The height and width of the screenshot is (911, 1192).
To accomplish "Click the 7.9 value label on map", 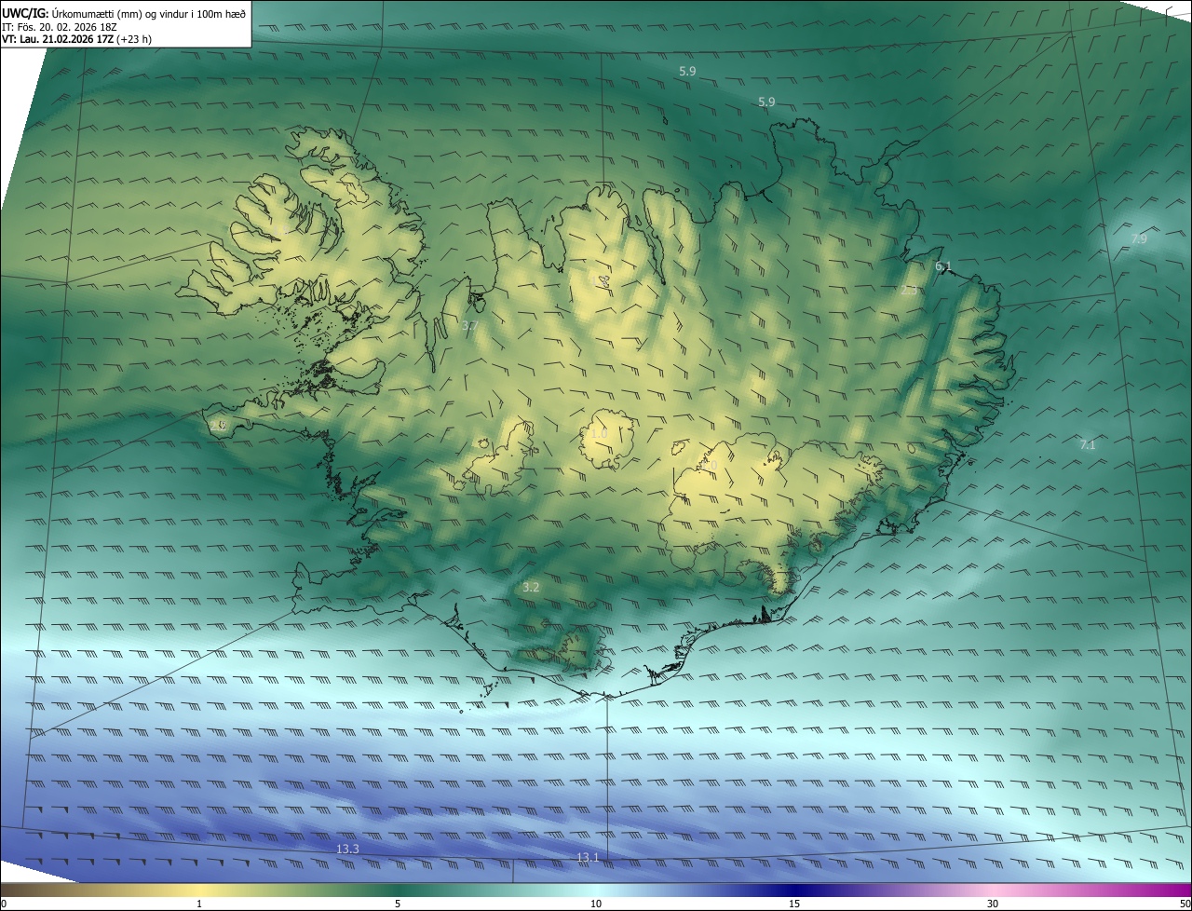I will (x=1139, y=239).
